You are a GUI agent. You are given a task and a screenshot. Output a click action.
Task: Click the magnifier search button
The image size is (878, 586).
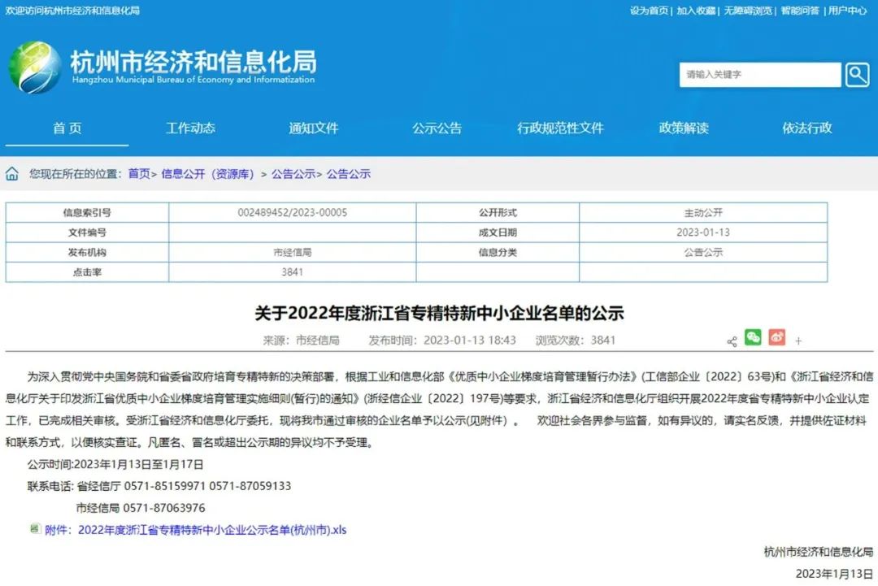tap(857, 75)
